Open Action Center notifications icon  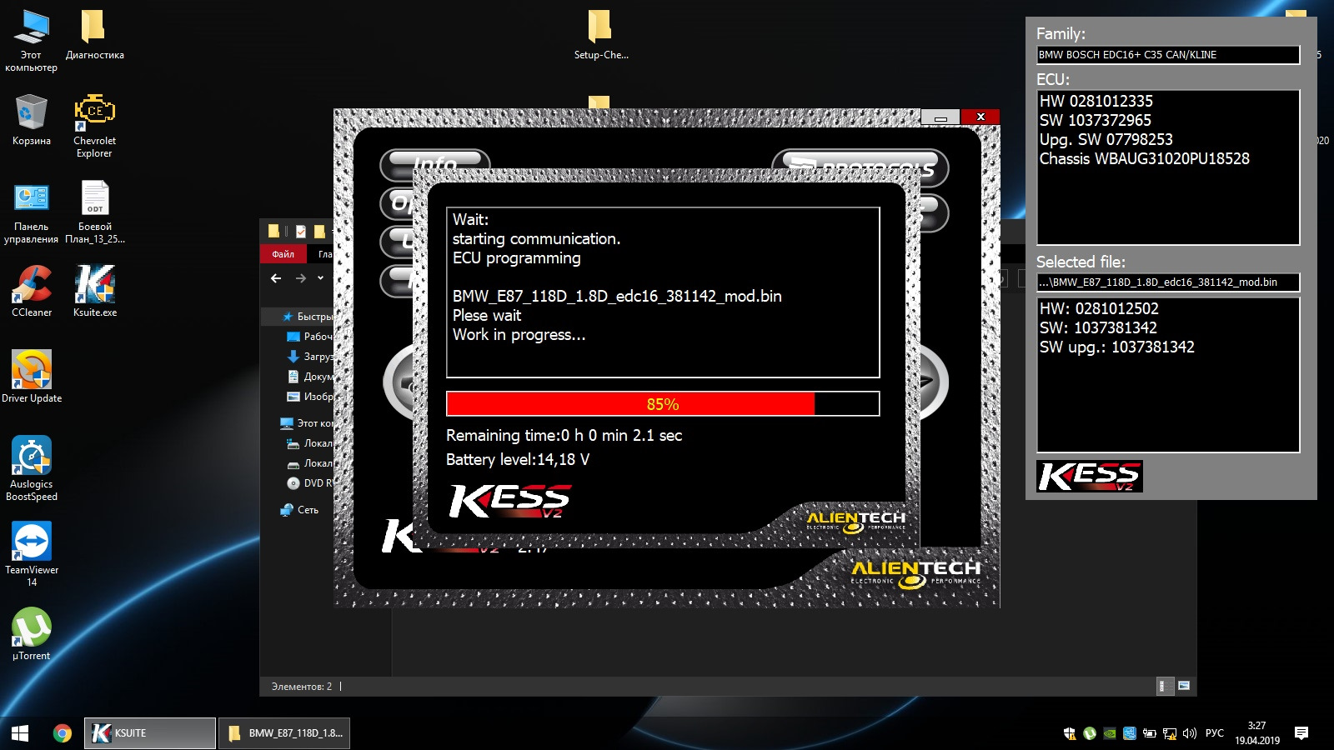click(x=1301, y=733)
